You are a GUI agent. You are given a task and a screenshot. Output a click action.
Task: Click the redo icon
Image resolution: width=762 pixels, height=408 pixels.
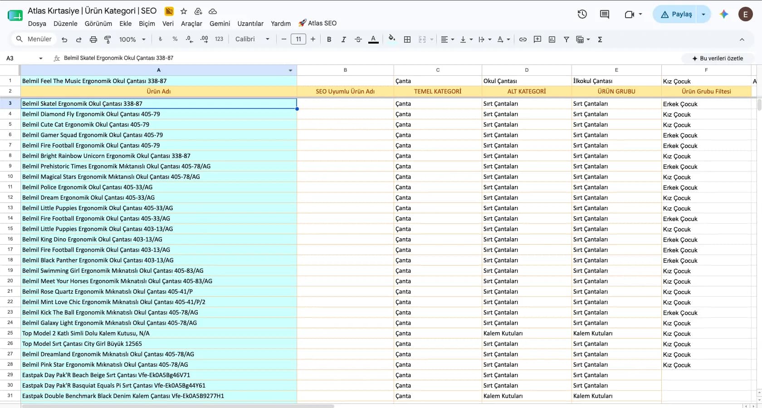pyautogui.click(x=78, y=39)
